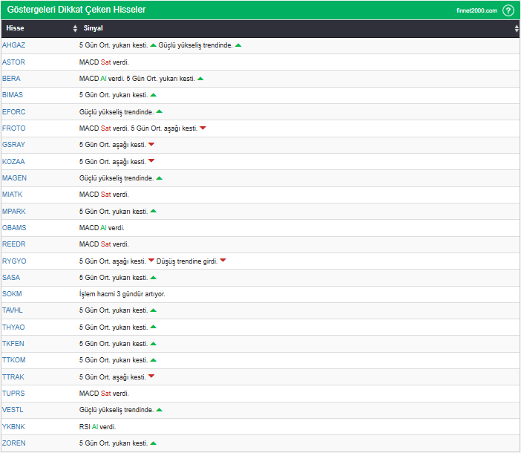Viewport: 521px width, 453px height.
Task: Open the TKFEN stock link
Action: pyautogui.click(x=13, y=343)
